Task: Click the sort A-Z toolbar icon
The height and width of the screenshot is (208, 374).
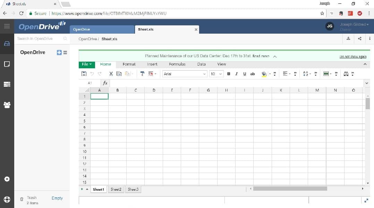Action: click(305, 73)
